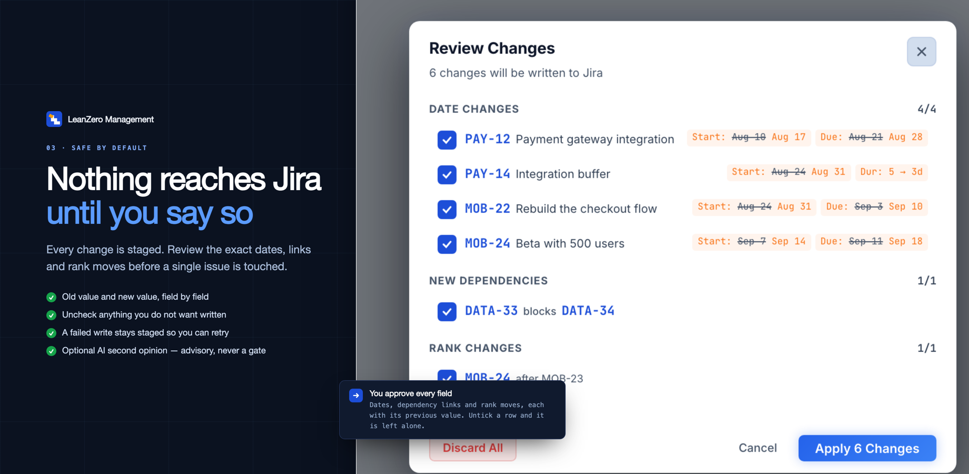Uncheck the PAY-12 Payment gateway integration row
The width and height of the screenshot is (969, 474).
(x=447, y=140)
